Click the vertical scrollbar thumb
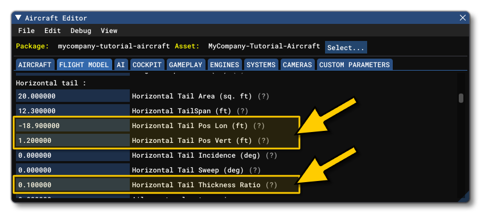 click(461, 98)
